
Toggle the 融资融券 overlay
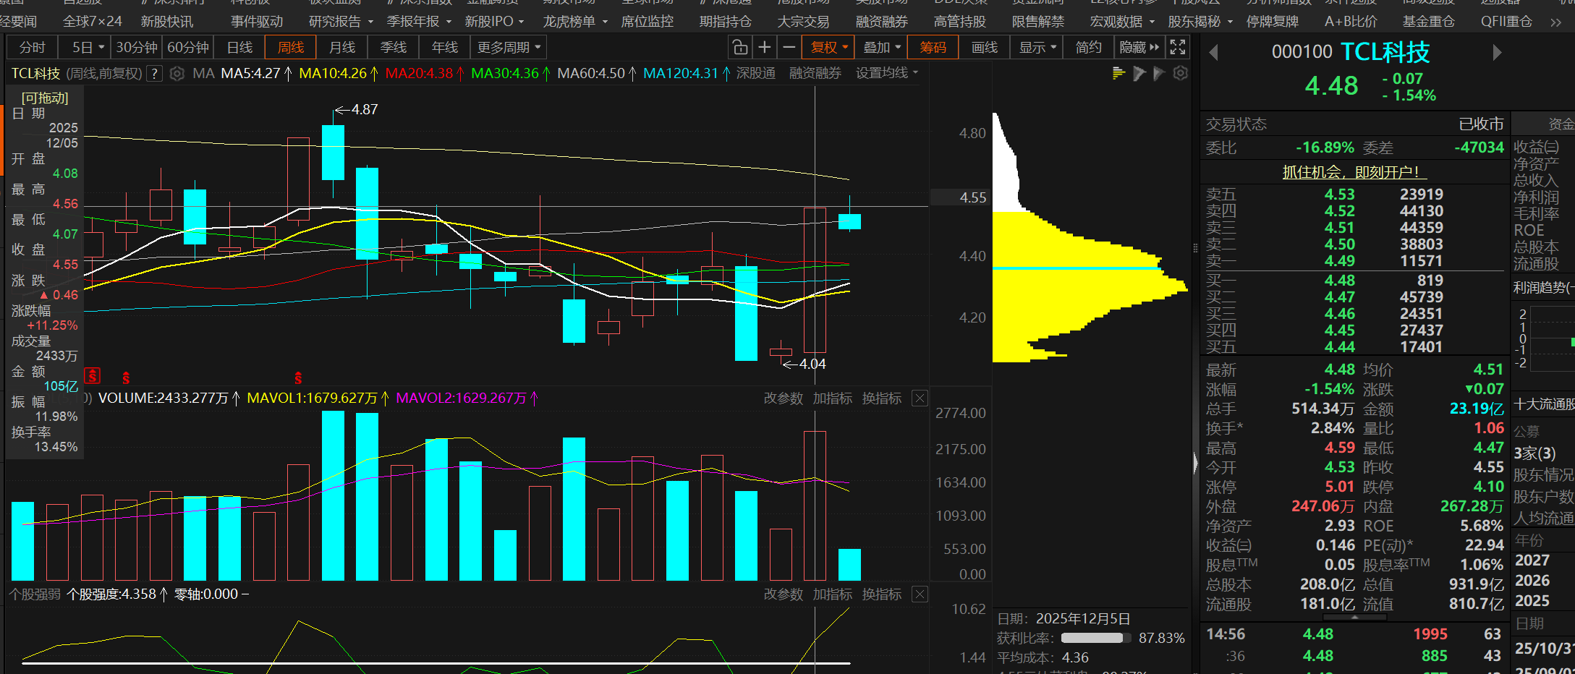click(815, 73)
